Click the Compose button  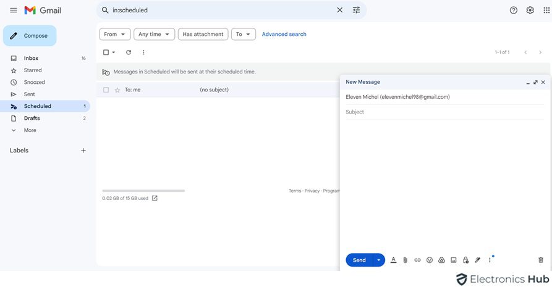click(x=30, y=36)
